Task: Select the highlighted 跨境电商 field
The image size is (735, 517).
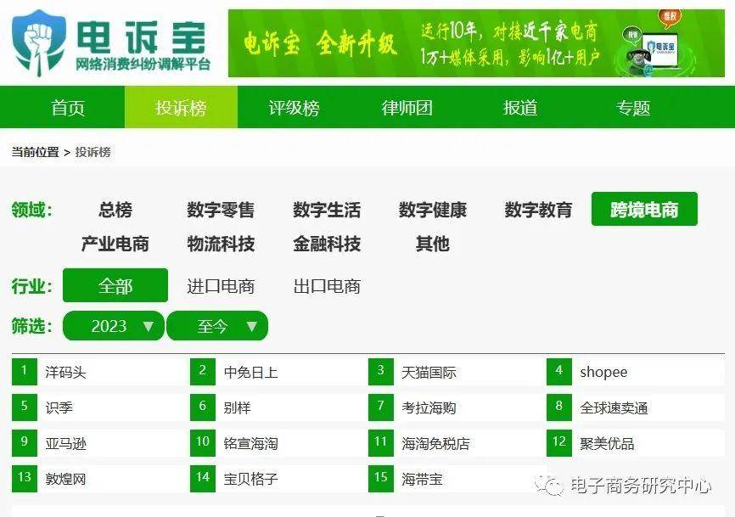Action: (644, 209)
